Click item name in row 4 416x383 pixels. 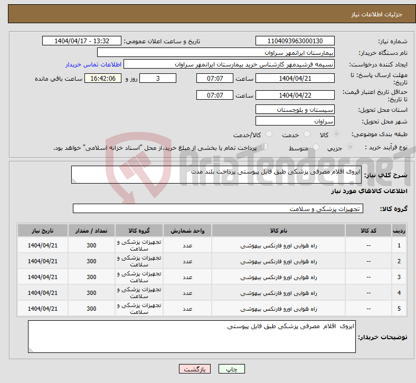(x=279, y=293)
